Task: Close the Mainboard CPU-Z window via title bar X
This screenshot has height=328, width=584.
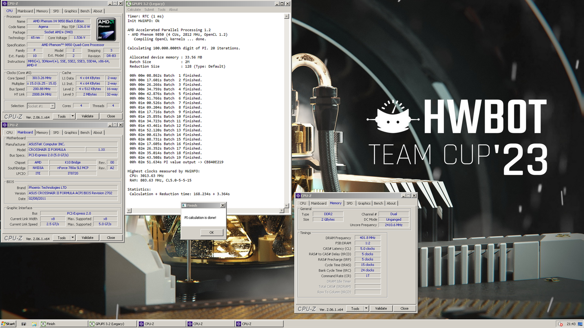Action: pos(120,125)
